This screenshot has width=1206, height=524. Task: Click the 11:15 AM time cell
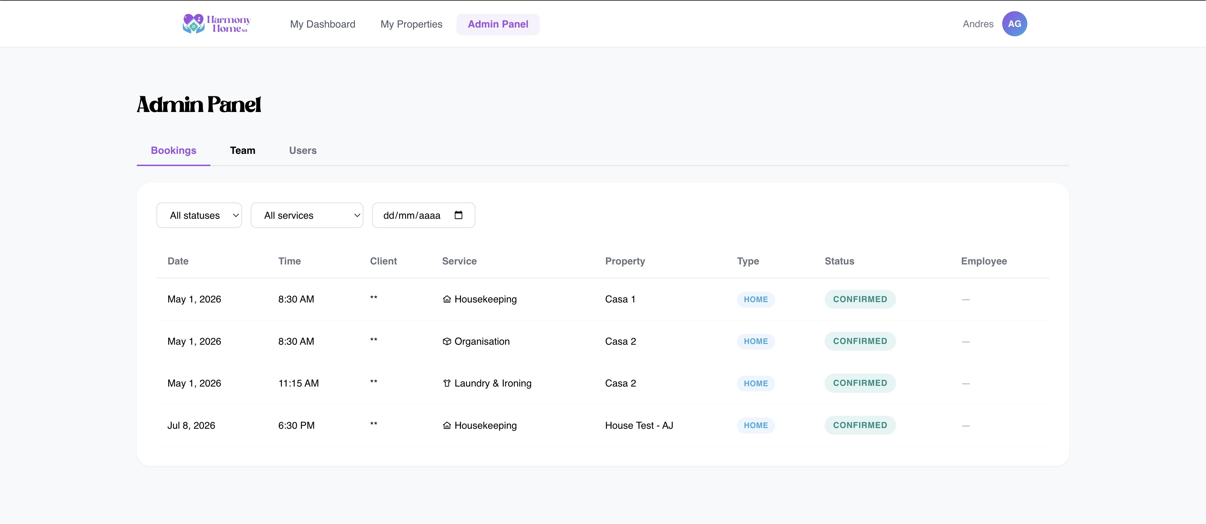(298, 384)
